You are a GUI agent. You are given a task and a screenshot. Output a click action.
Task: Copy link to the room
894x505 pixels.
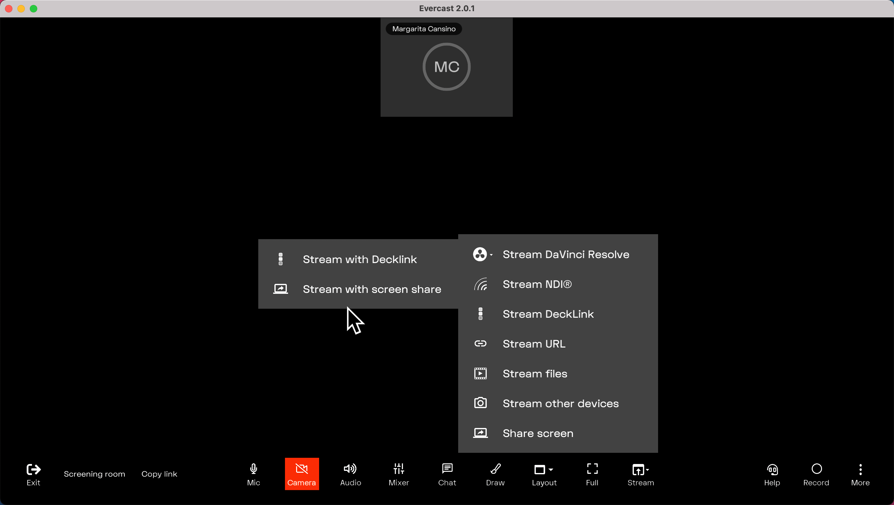click(159, 474)
